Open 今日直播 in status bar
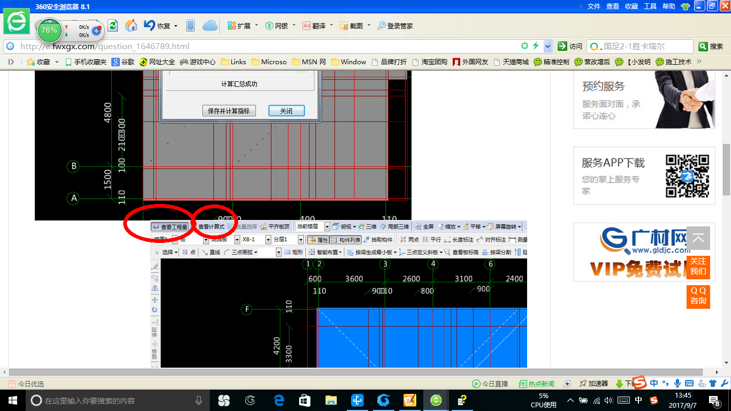Image resolution: width=731 pixels, height=411 pixels. [490, 384]
